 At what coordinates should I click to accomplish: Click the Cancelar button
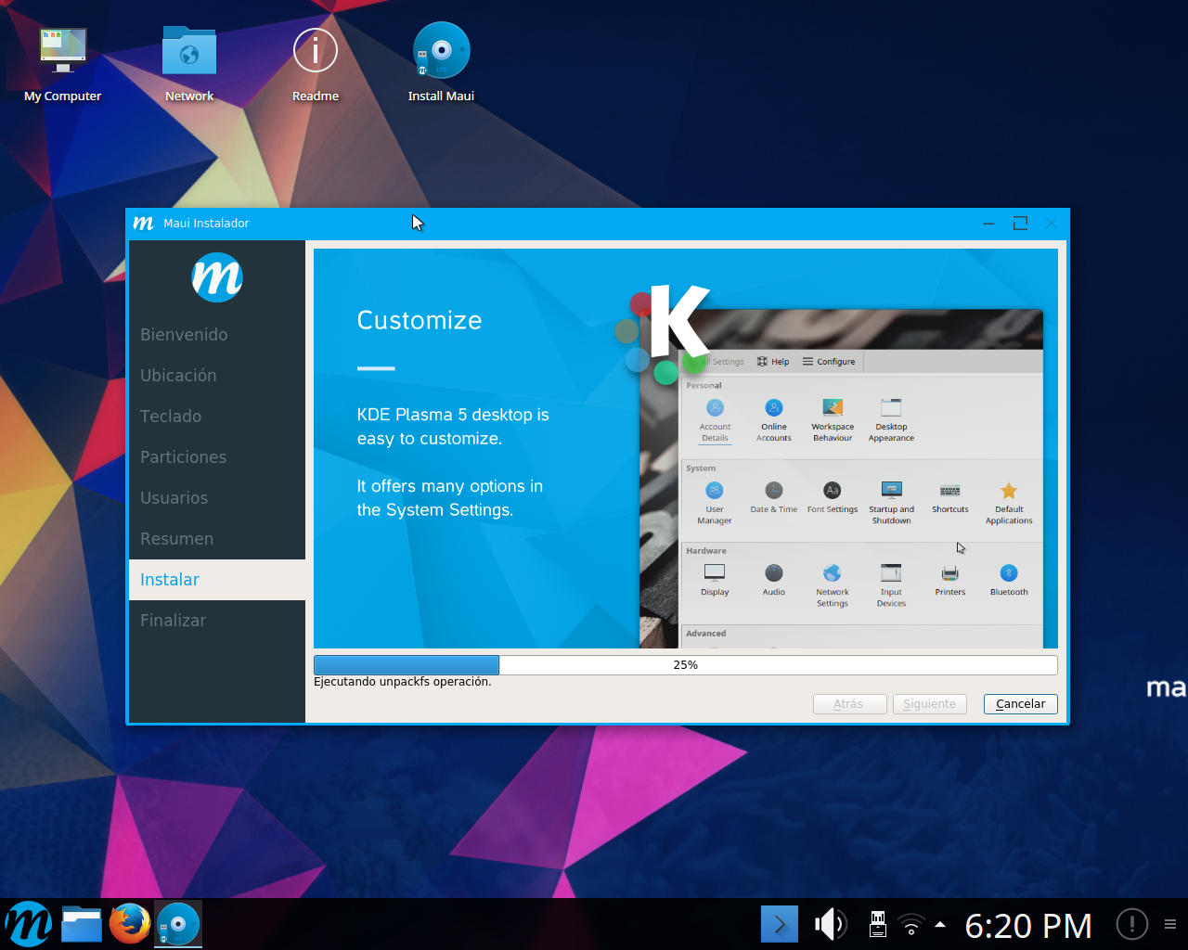point(1020,704)
